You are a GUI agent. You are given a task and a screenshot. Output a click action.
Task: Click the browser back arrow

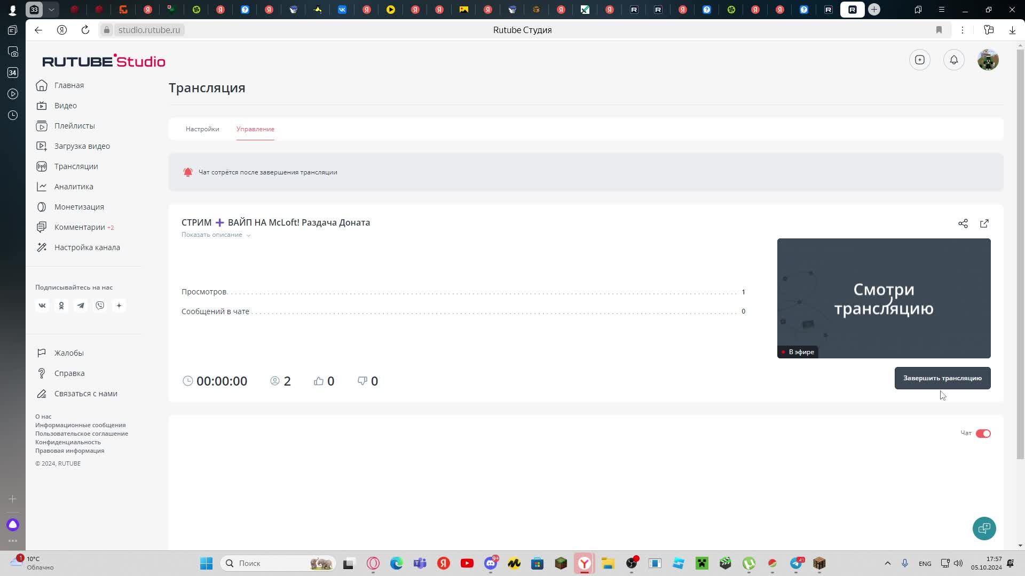click(38, 30)
